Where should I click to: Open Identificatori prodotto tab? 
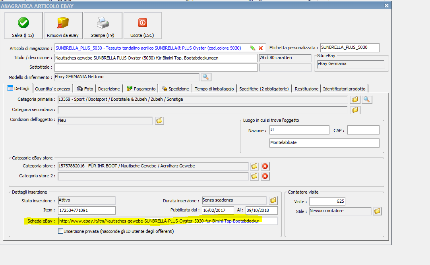tap(344, 89)
